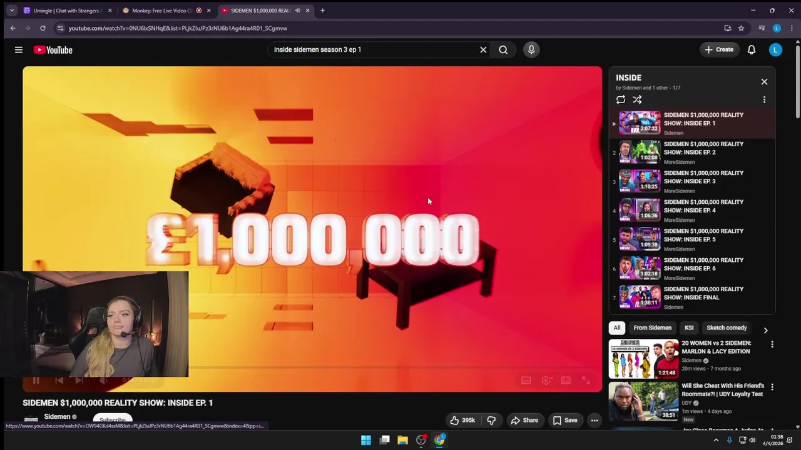Open Sidemen channel under video title
Screen dimensions: 801x450
tap(57, 417)
